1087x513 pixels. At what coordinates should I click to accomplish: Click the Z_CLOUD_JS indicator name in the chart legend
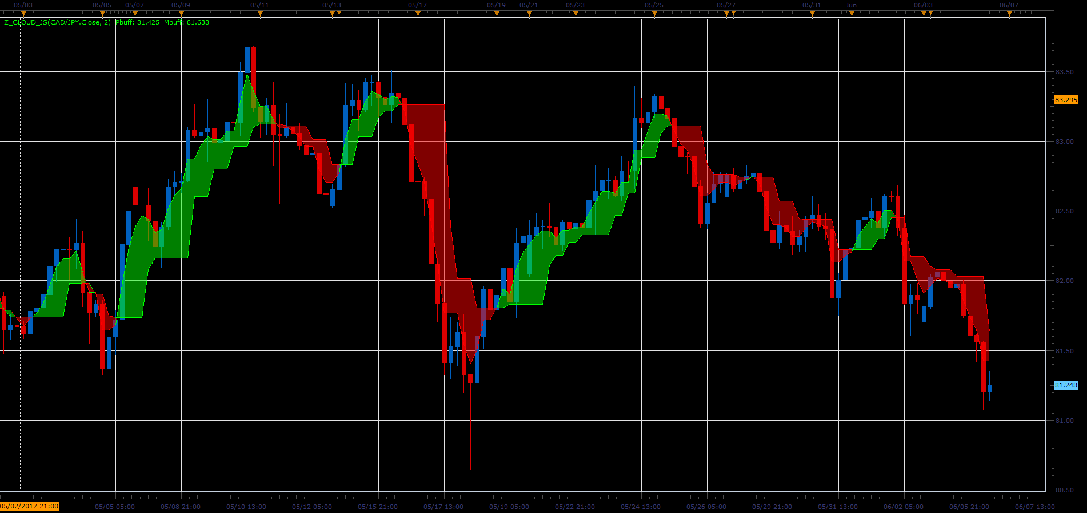click(x=57, y=23)
